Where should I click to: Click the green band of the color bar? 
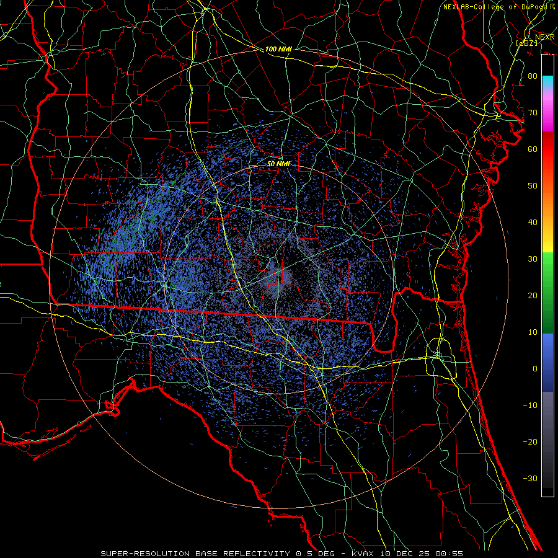pyautogui.click(x=547, y=293)
